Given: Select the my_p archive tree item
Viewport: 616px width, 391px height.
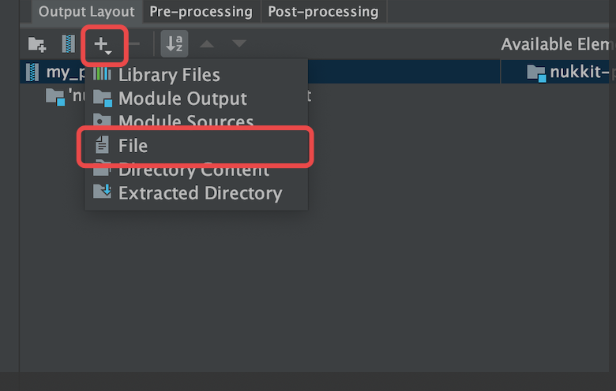Looking at the screenshot, I should 51,73.
